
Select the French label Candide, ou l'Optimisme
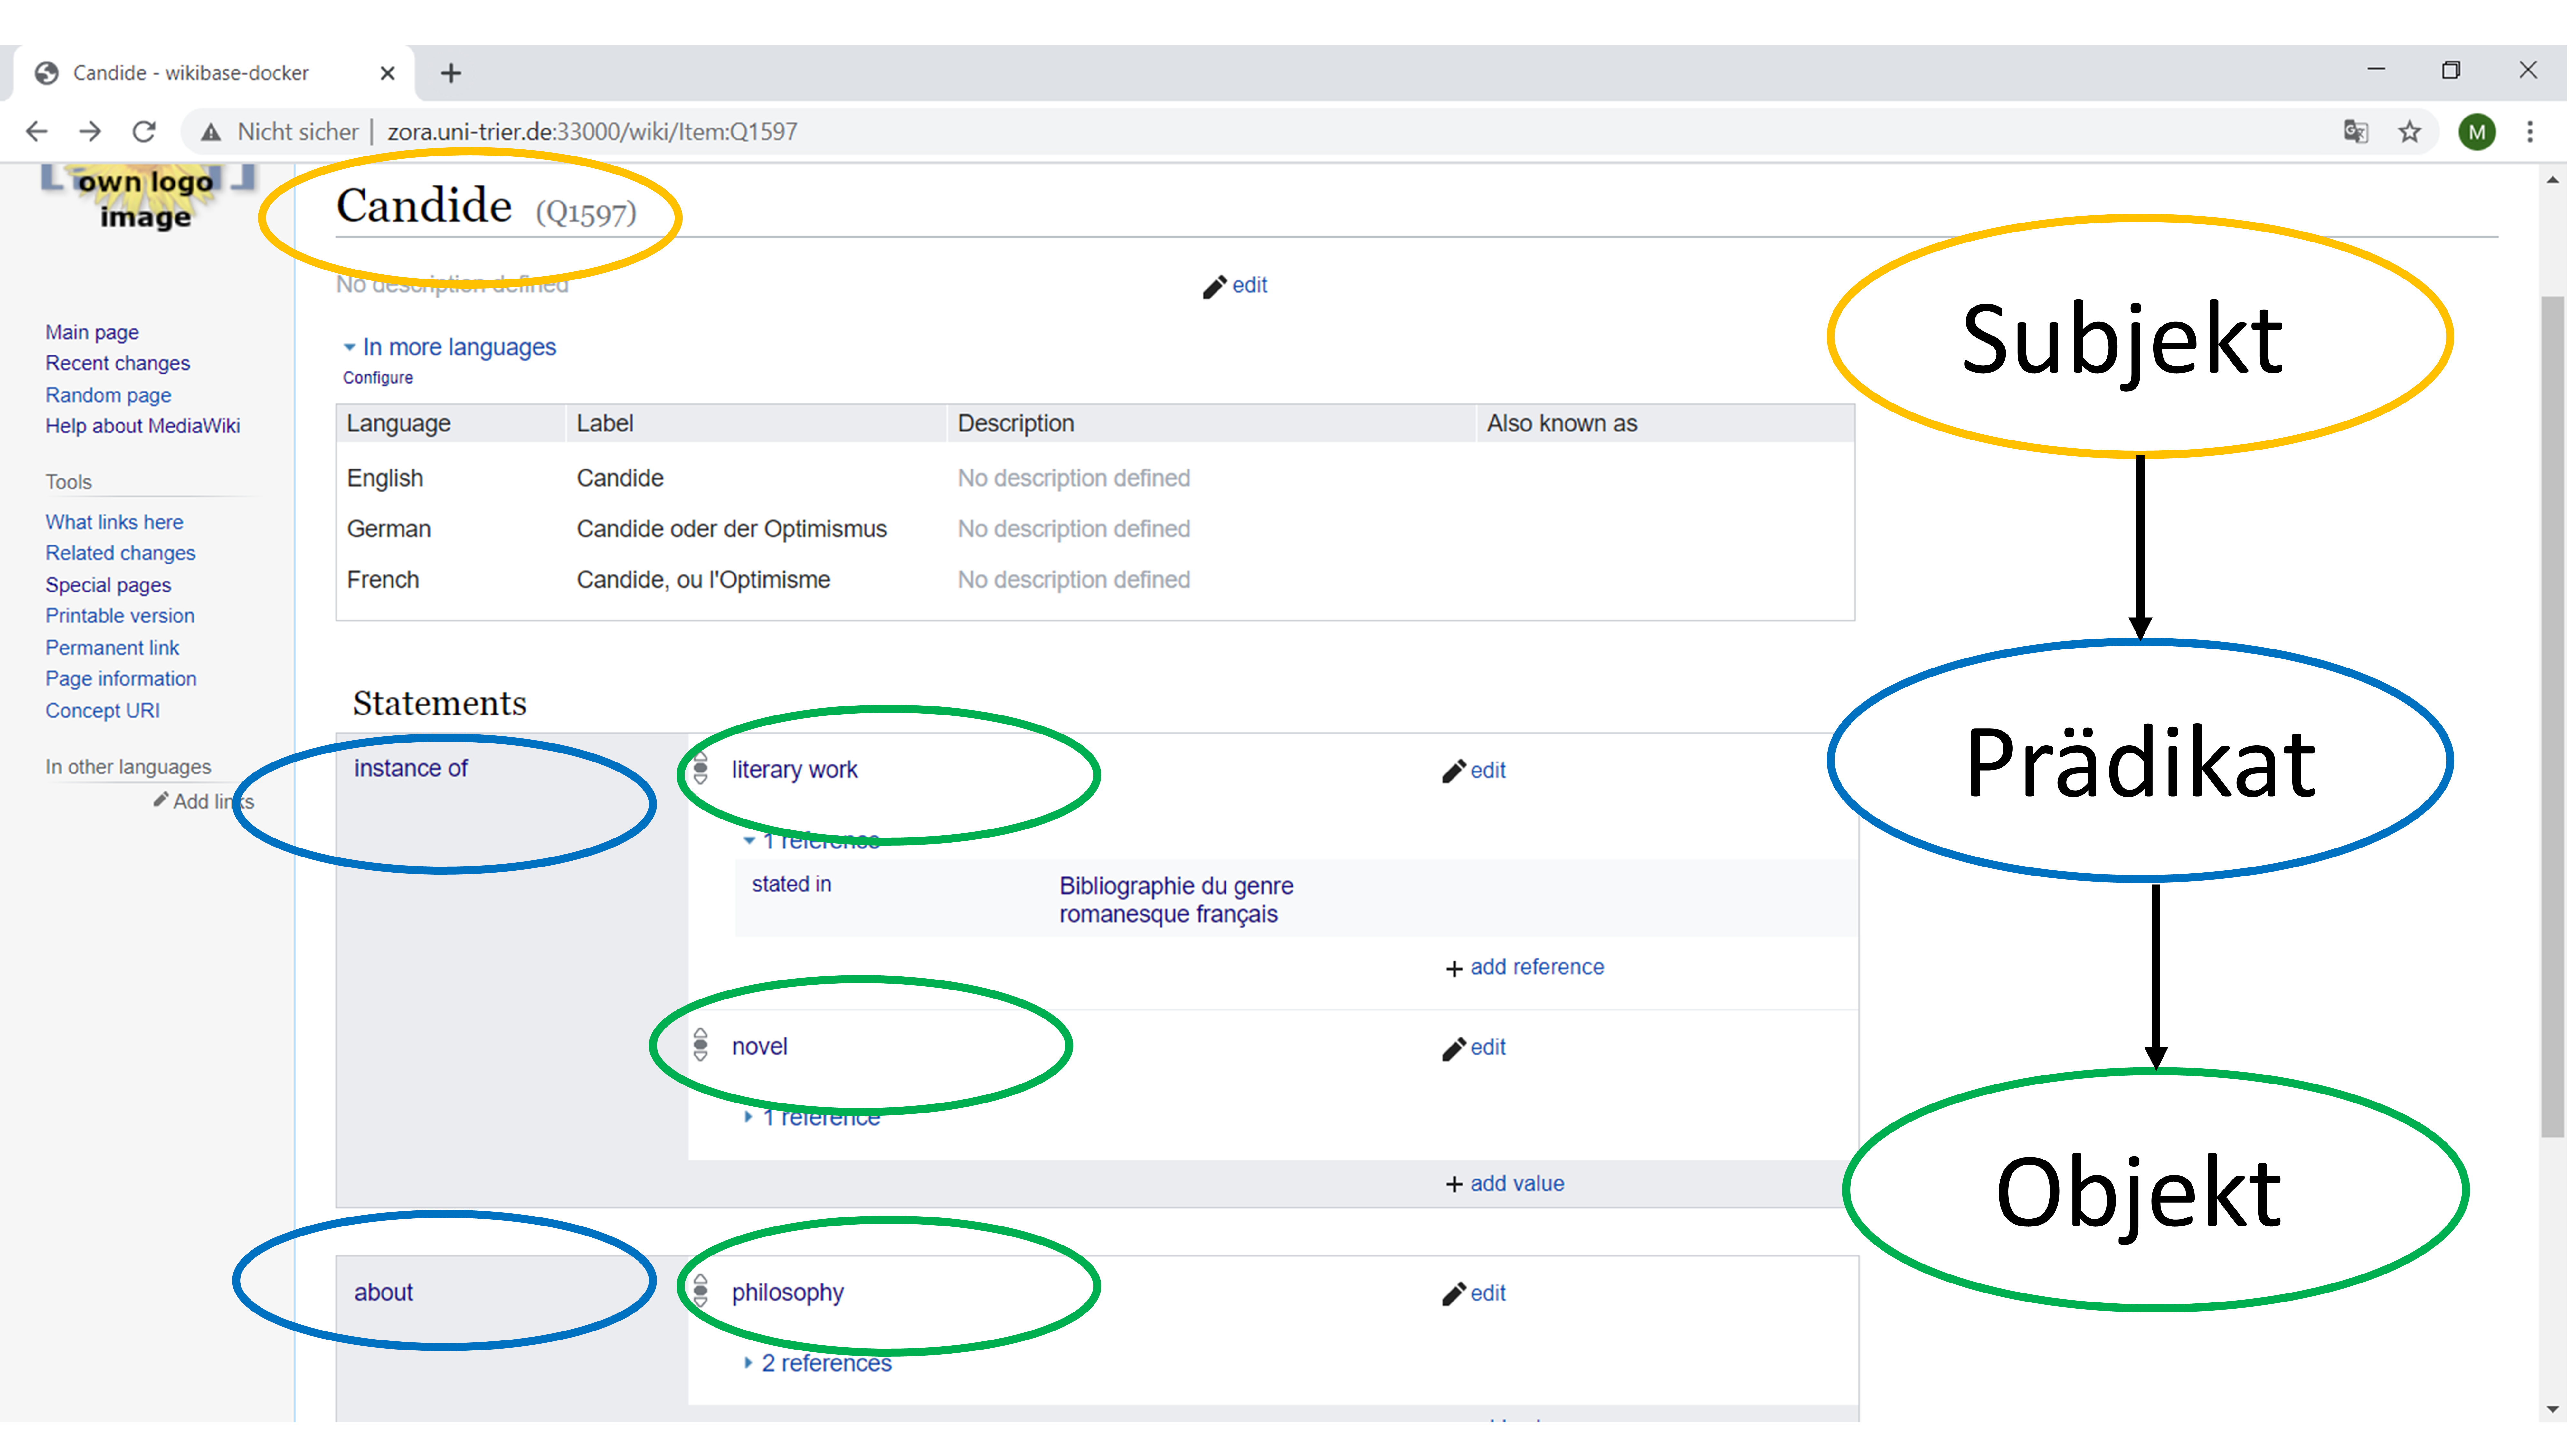(x=703, y=580)
